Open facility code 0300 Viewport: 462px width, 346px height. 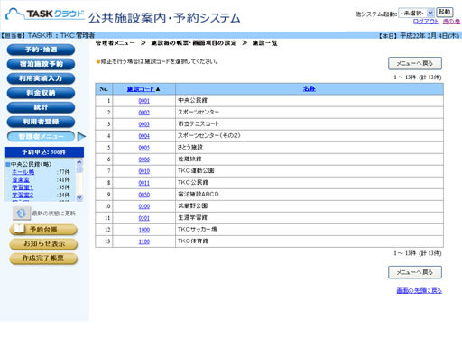[144, 206]
